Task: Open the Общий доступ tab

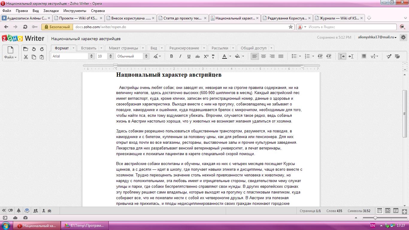Action: [254, 48]
